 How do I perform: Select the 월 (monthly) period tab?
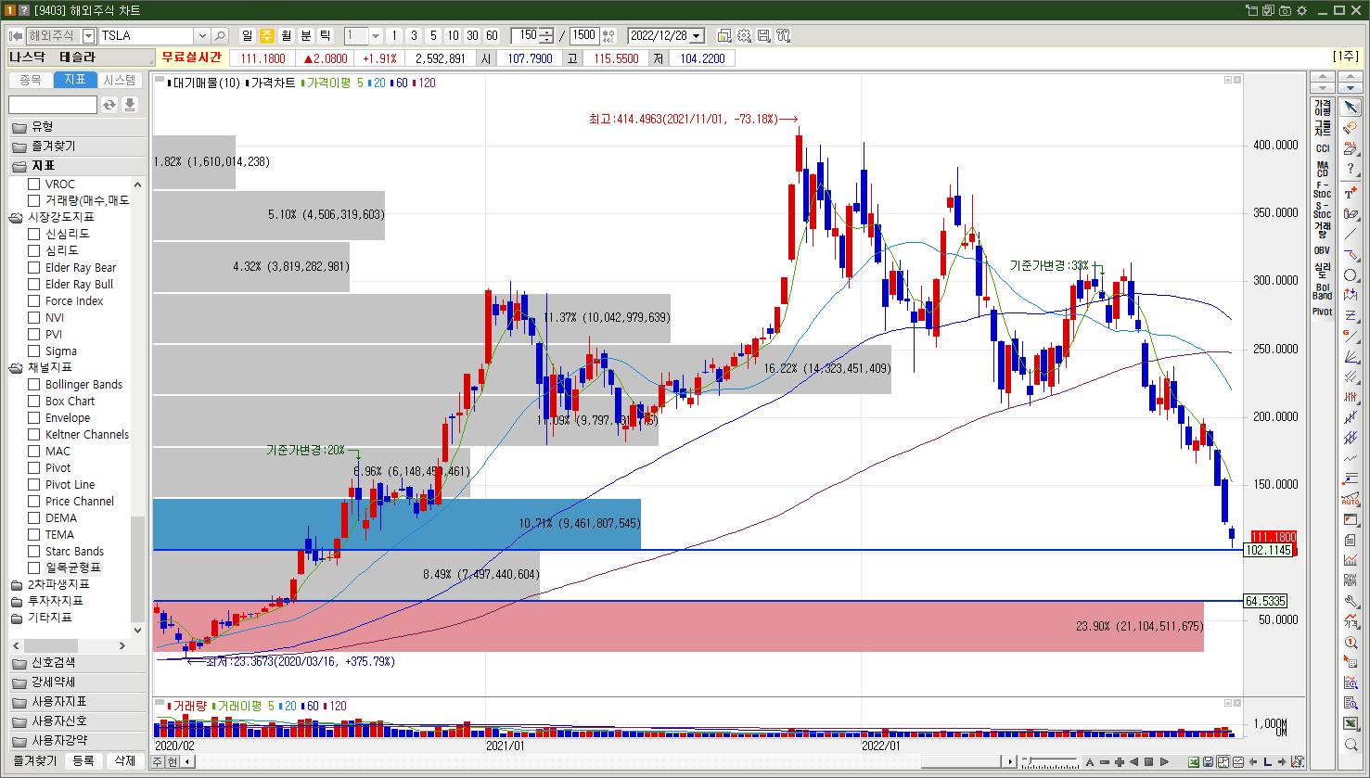pos(286,36)
